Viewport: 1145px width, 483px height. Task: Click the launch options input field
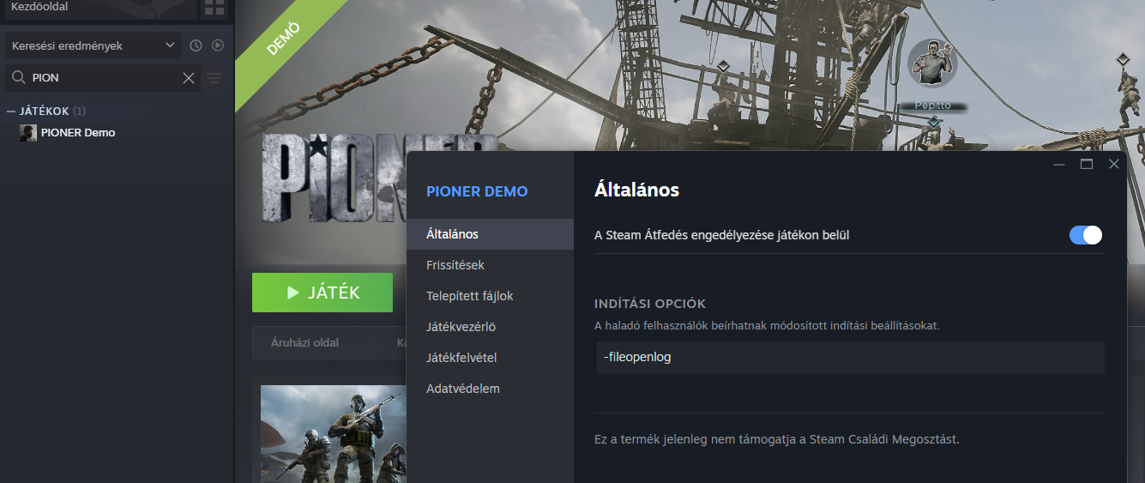850,357
